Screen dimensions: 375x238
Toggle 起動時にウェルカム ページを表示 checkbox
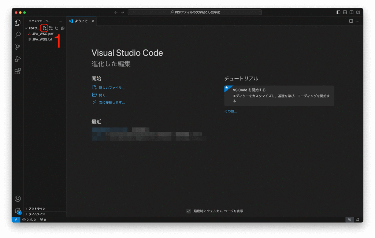[189, 211]
